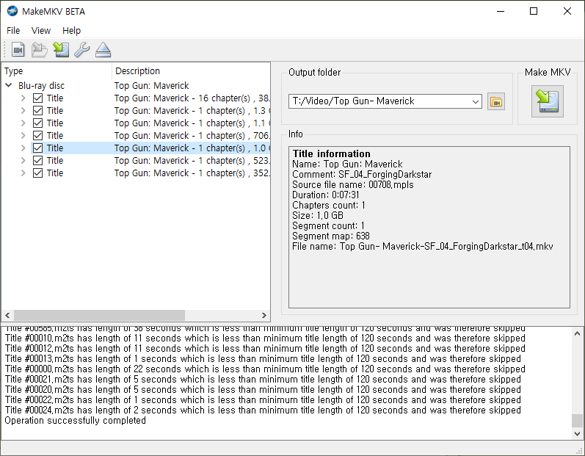Maximize the MakeMKV window

pos(534,11)
